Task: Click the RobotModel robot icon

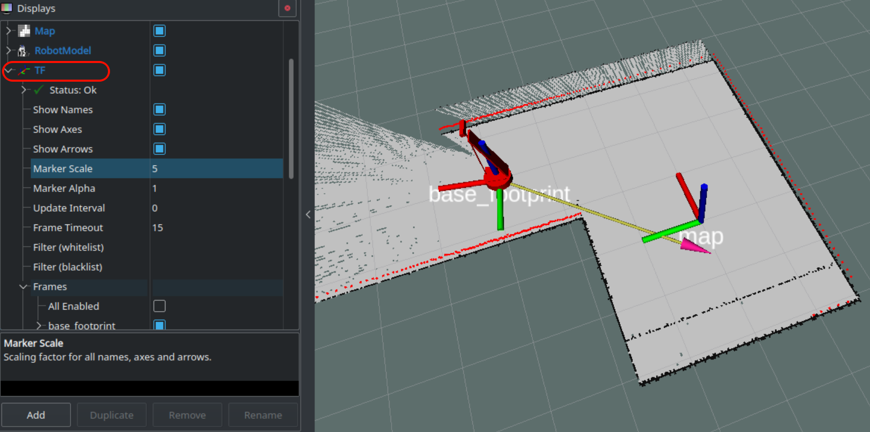Action: pyautogui.click(x=23, y=51)
